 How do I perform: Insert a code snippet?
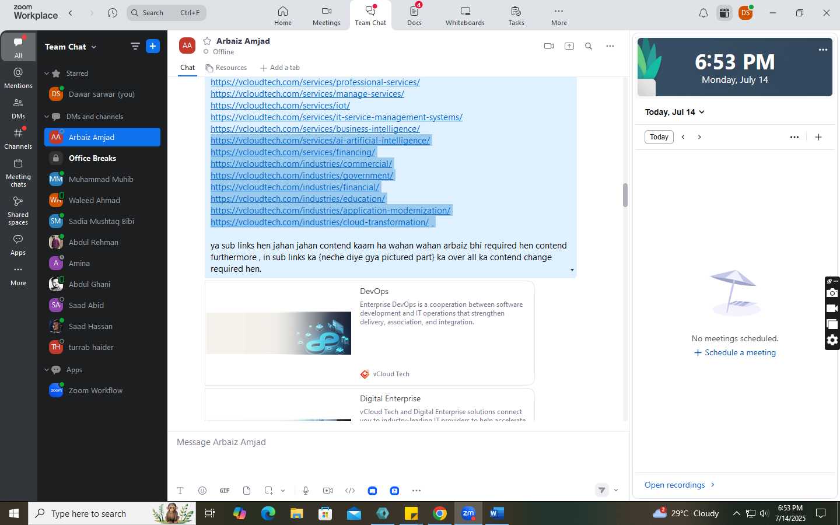[x=350, y=491]
